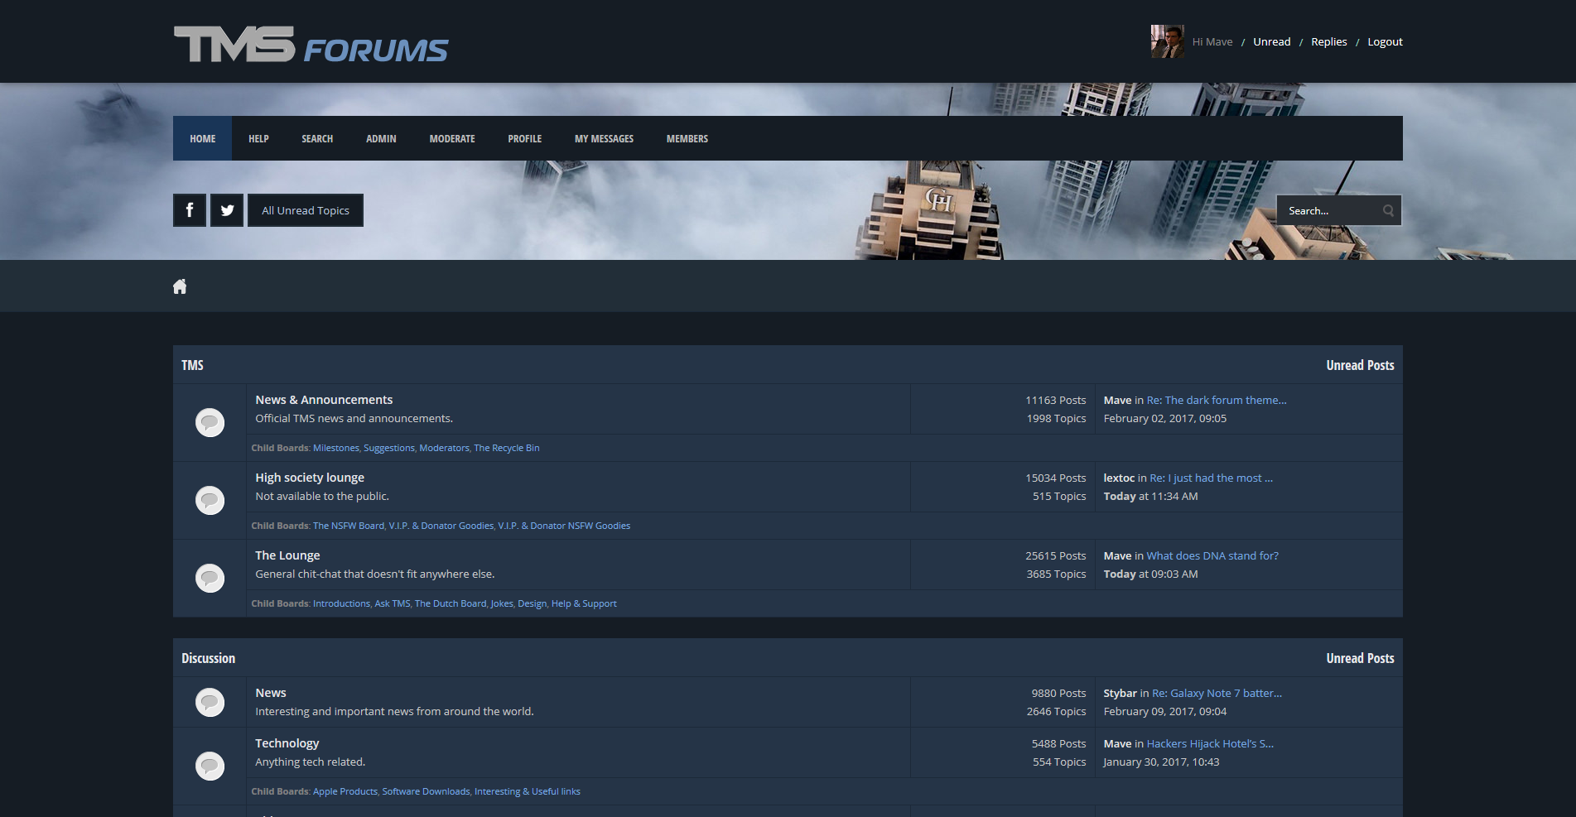The height and width of the screenshot is (817, 1576).
Task: Open the Search menu item
Action: pyautogui.click(x=317, y=138)
